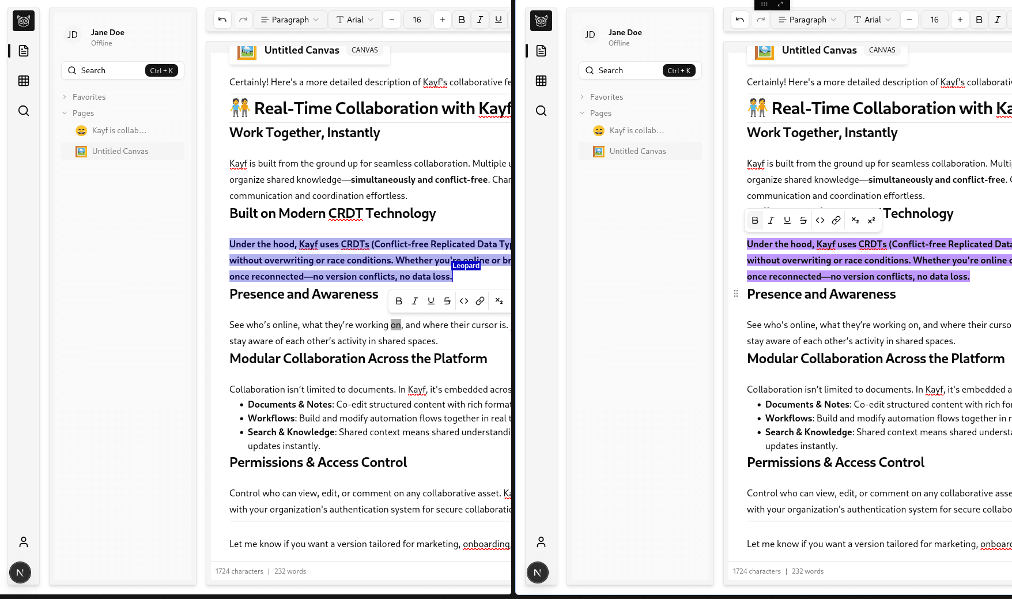Click font size 16 field in left window

click(417, 20)
